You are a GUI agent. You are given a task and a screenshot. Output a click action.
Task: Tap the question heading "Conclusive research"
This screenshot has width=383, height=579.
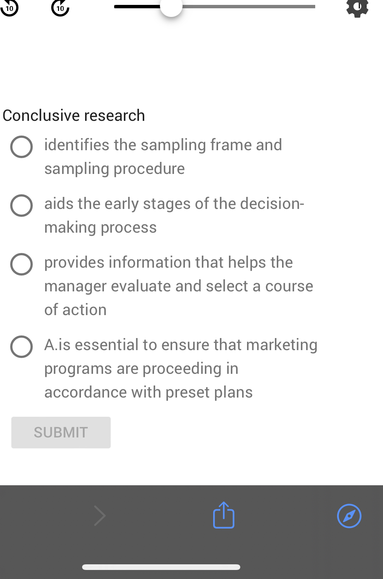point(74,115)
